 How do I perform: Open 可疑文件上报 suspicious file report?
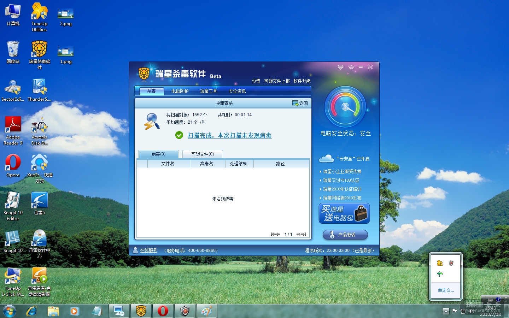(277, 81)
